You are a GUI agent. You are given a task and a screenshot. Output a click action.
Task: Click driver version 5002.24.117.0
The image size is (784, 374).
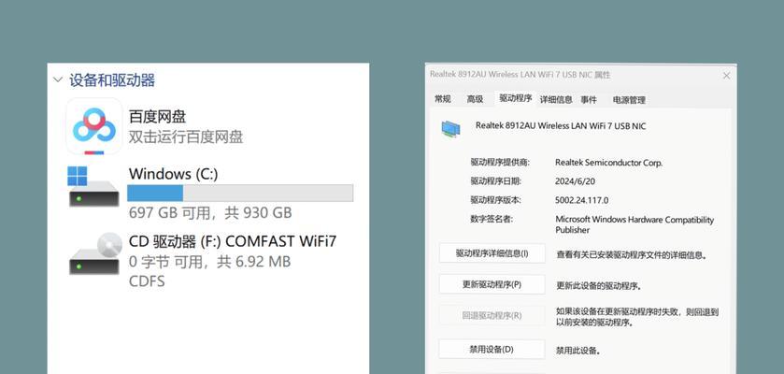coord(581,200)
